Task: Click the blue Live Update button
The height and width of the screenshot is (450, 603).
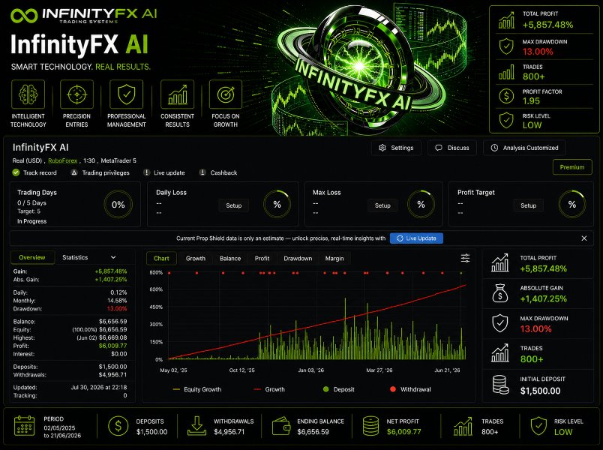Action: (416, 238)
